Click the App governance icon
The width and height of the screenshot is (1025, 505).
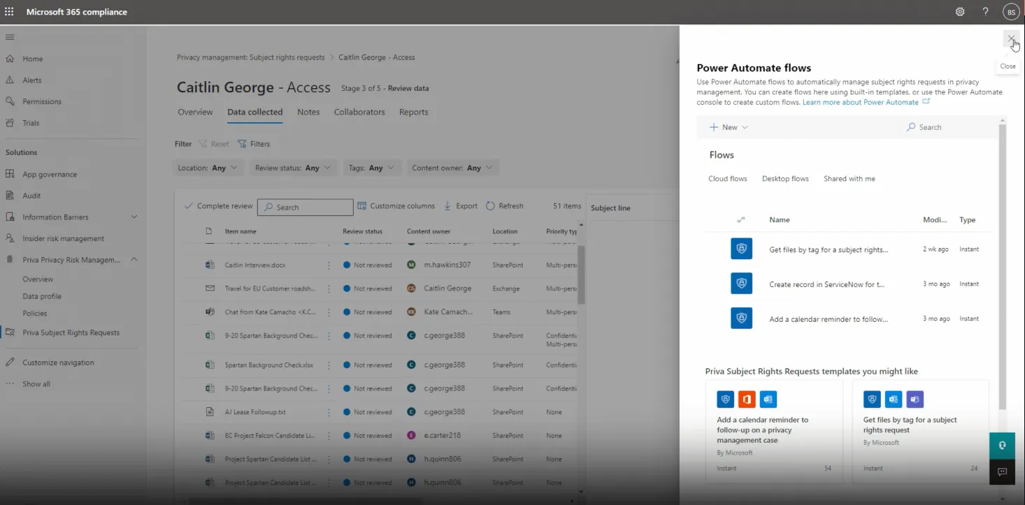[10, 175]
